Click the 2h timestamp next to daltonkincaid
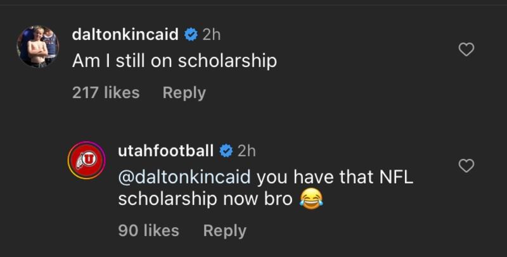The height and width of the screenshot is (257, 507). [x=211, y=35]
